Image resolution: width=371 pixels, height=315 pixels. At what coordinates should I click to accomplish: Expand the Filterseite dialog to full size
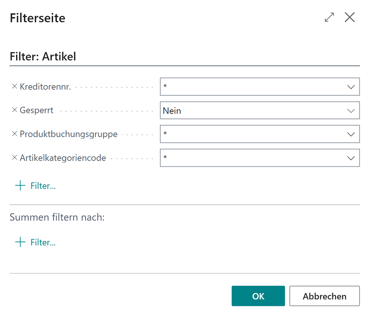tap(329, 17)
